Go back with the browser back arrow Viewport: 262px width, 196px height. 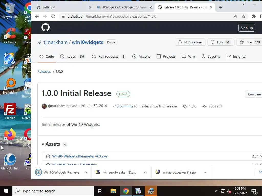[37, 16]
